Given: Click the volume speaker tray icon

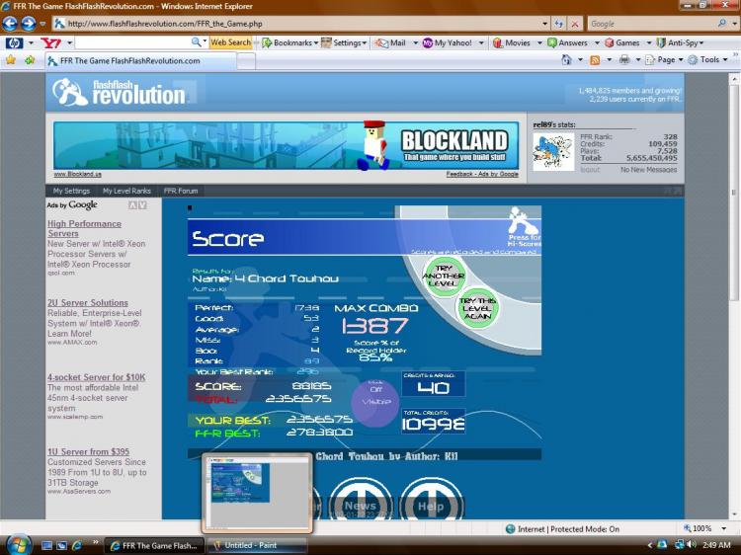Looking at the screenshot, I should [x=691, y=544].
